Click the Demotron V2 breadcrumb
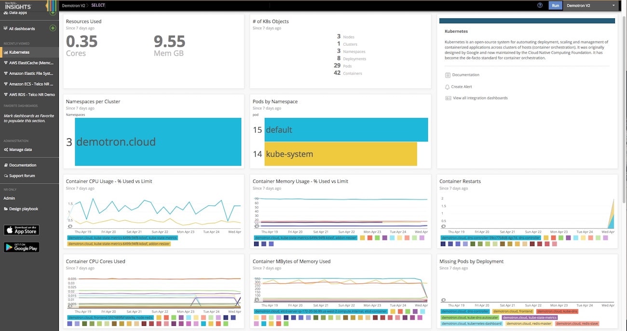 pyautogui.click(x=73, y=5)
